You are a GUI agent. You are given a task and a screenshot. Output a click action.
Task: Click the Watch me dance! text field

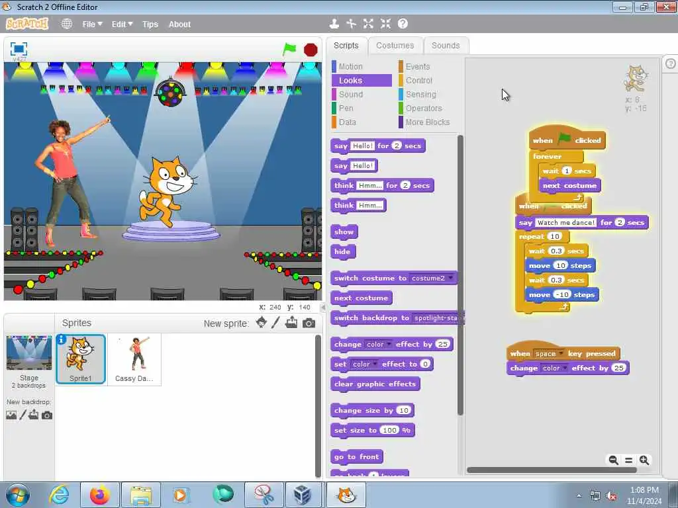pos(566,222)
